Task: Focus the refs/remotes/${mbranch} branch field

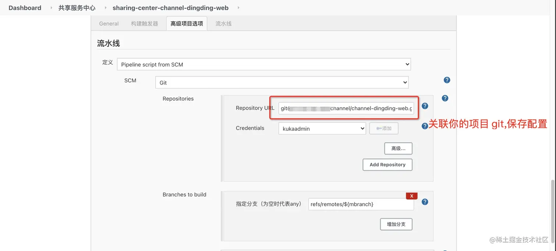Action: pyautogui.click(x=361, y=204)
